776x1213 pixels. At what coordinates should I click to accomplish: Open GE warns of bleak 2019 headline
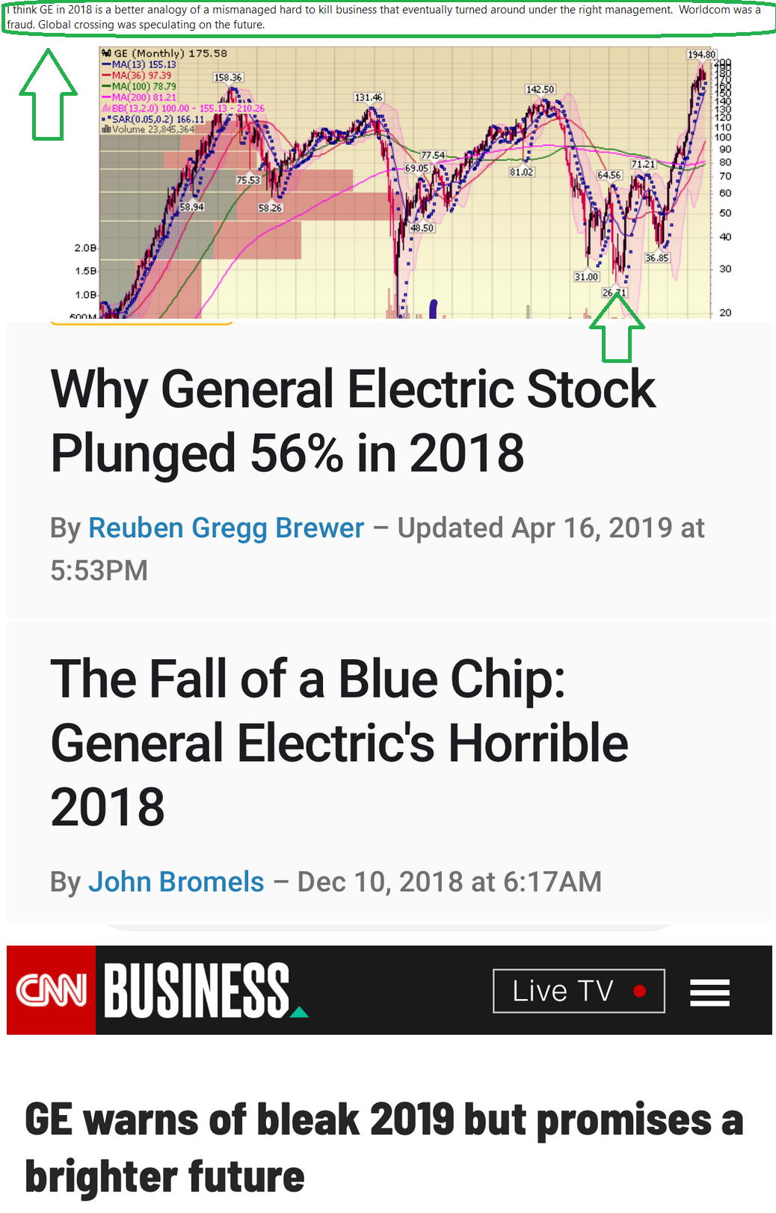coord(384,1147)
